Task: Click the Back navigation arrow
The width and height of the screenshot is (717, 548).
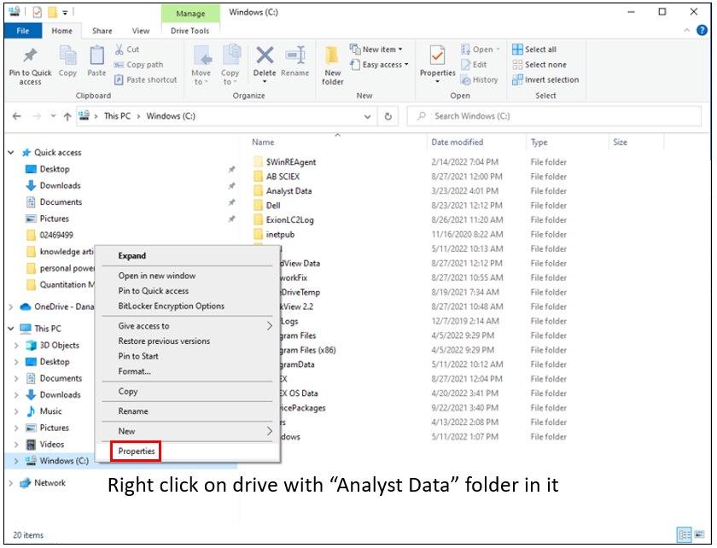Action: [x=17, y=116]
